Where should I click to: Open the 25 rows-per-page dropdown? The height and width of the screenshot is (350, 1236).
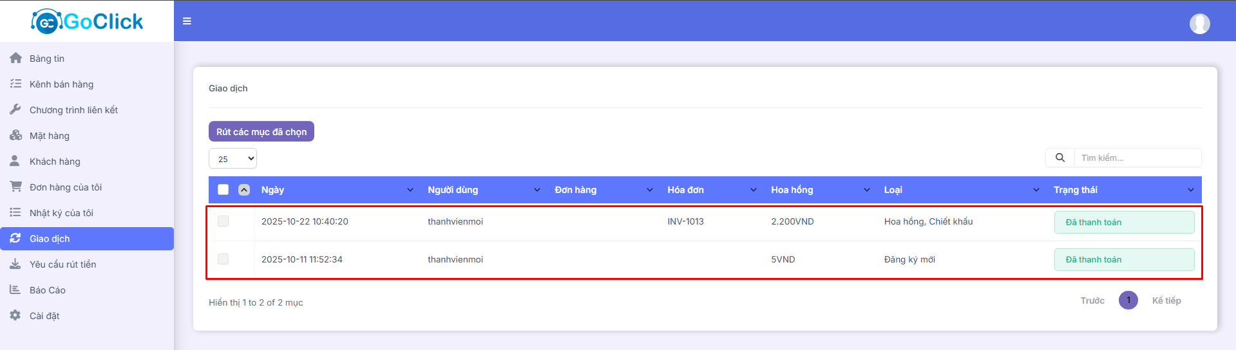[x=233, y=159]
